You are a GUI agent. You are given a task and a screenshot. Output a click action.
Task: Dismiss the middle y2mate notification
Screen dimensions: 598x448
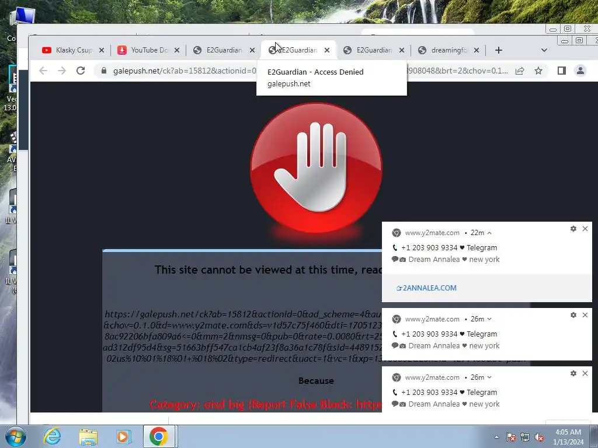click(x=585, y=315)
